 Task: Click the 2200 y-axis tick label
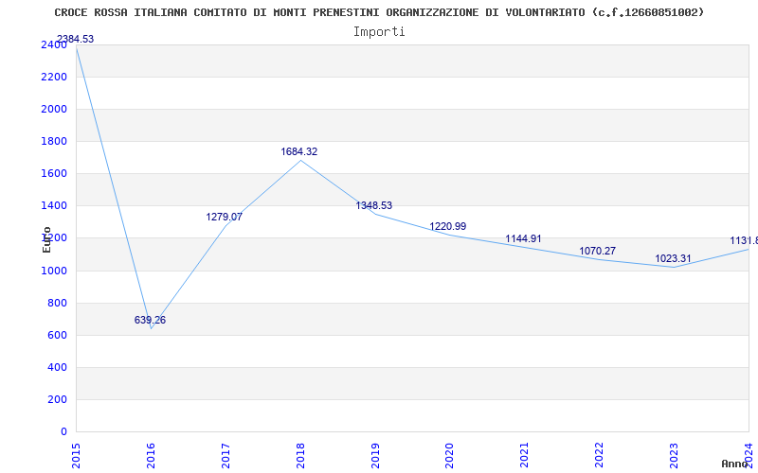click(54, 78)
